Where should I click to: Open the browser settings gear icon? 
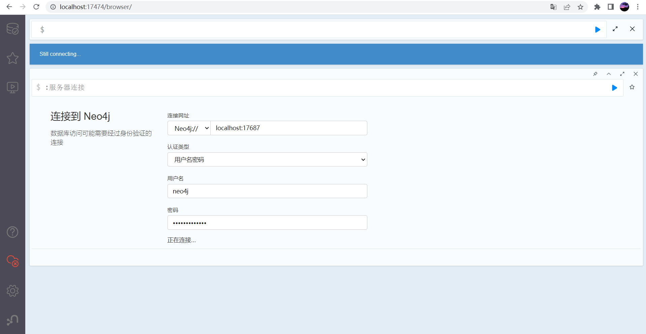(x=12, y=291)
